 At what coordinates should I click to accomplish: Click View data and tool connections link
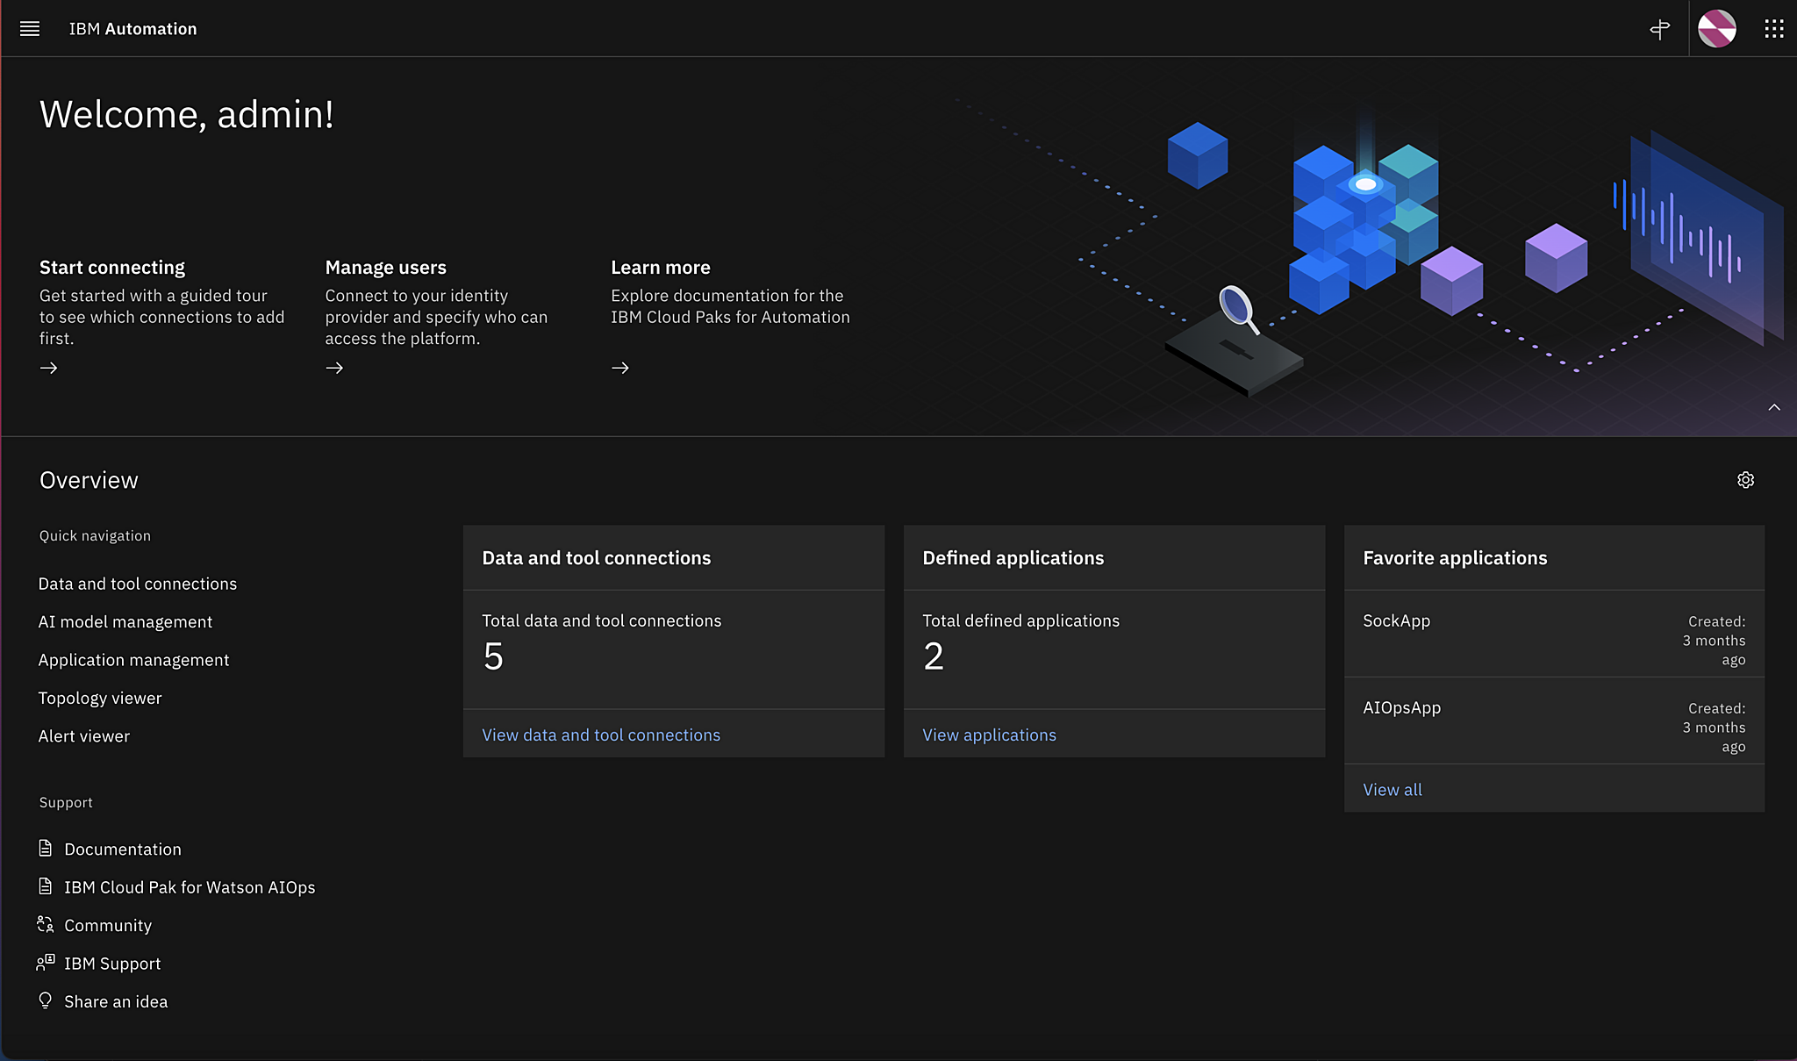[x=601, y=735]
